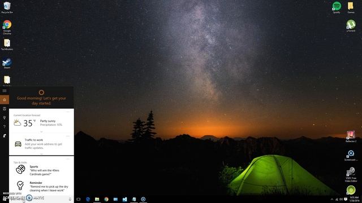Viewport: 362px width, 203px height.
Task: Launch Microsoft Edge from the taskbar
Action: pyautogui.click(x=88, y=199)
